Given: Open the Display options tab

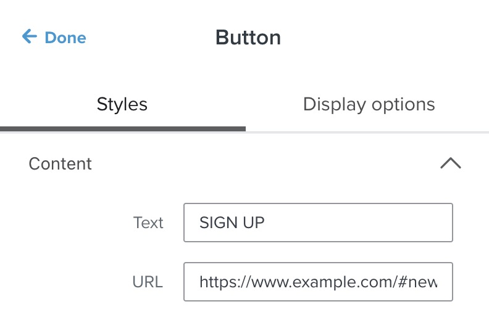Looking at the screenshot, I should pyautogui.click(x=369, y=104).
